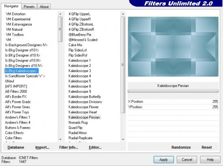The height and width of the screenshot is (166, 223).
Task: Click the filter preview image
Action: click(173, 47)
